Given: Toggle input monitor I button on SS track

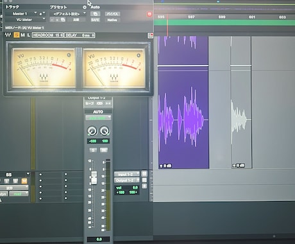Looking at the screenshot, I should point(6,181).
